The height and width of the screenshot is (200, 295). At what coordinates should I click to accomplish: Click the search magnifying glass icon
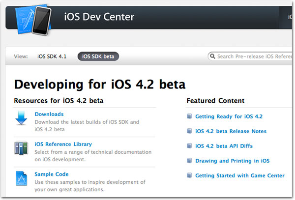click(212, 56)
